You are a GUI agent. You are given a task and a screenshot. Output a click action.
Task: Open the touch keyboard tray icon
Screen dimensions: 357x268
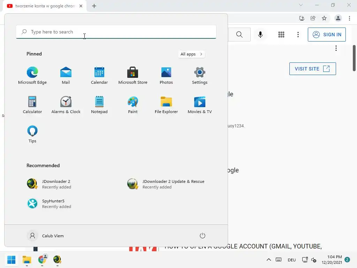click(x=279, y=260)
